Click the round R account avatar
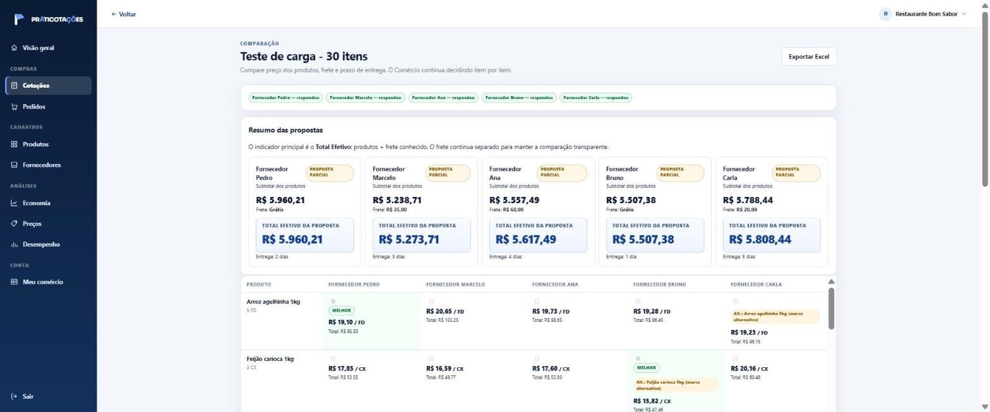Image resolution: width=990 pixels, height=412 pixels. click(x=885, y=14)
